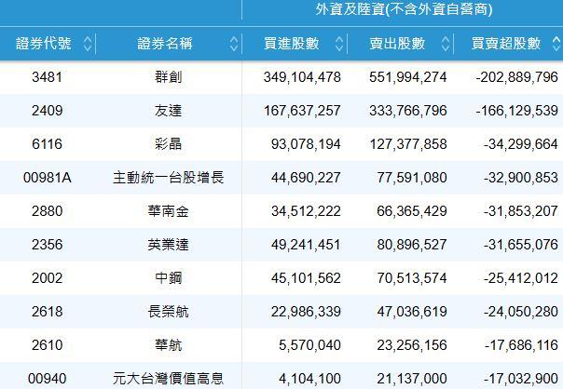Select stock code 00940
Screen dimensions: 563x389
point(47,379)
